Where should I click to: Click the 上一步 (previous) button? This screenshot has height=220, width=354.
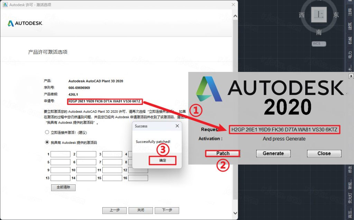coord(114,210)
